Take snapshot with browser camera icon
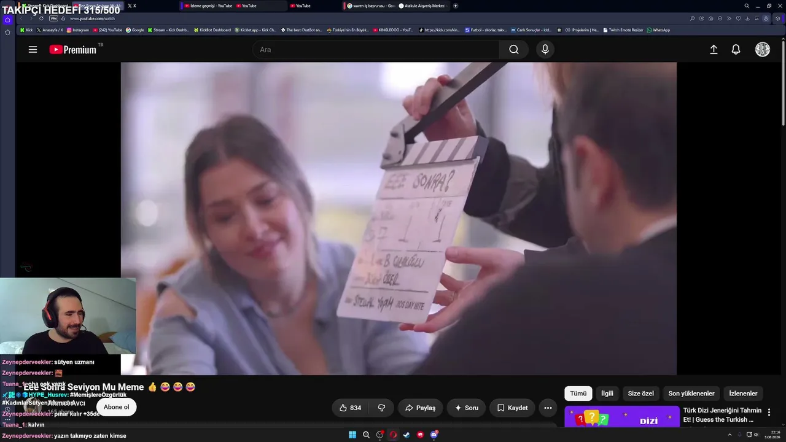 click(710, 18)
